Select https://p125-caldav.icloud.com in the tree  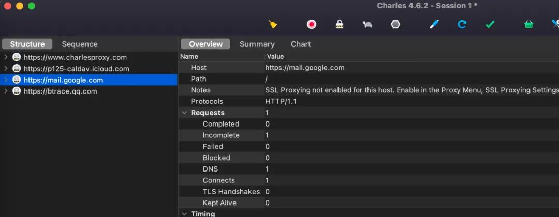(76, 69)
